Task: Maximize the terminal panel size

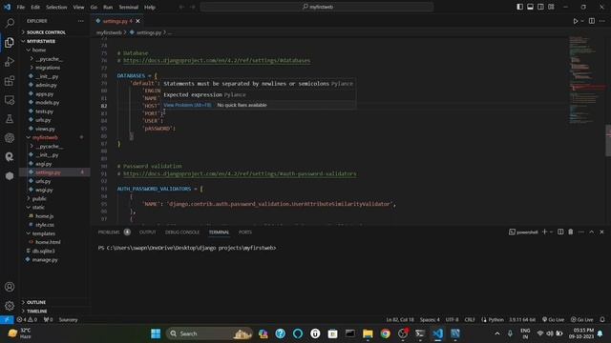Action: [592, 232]
